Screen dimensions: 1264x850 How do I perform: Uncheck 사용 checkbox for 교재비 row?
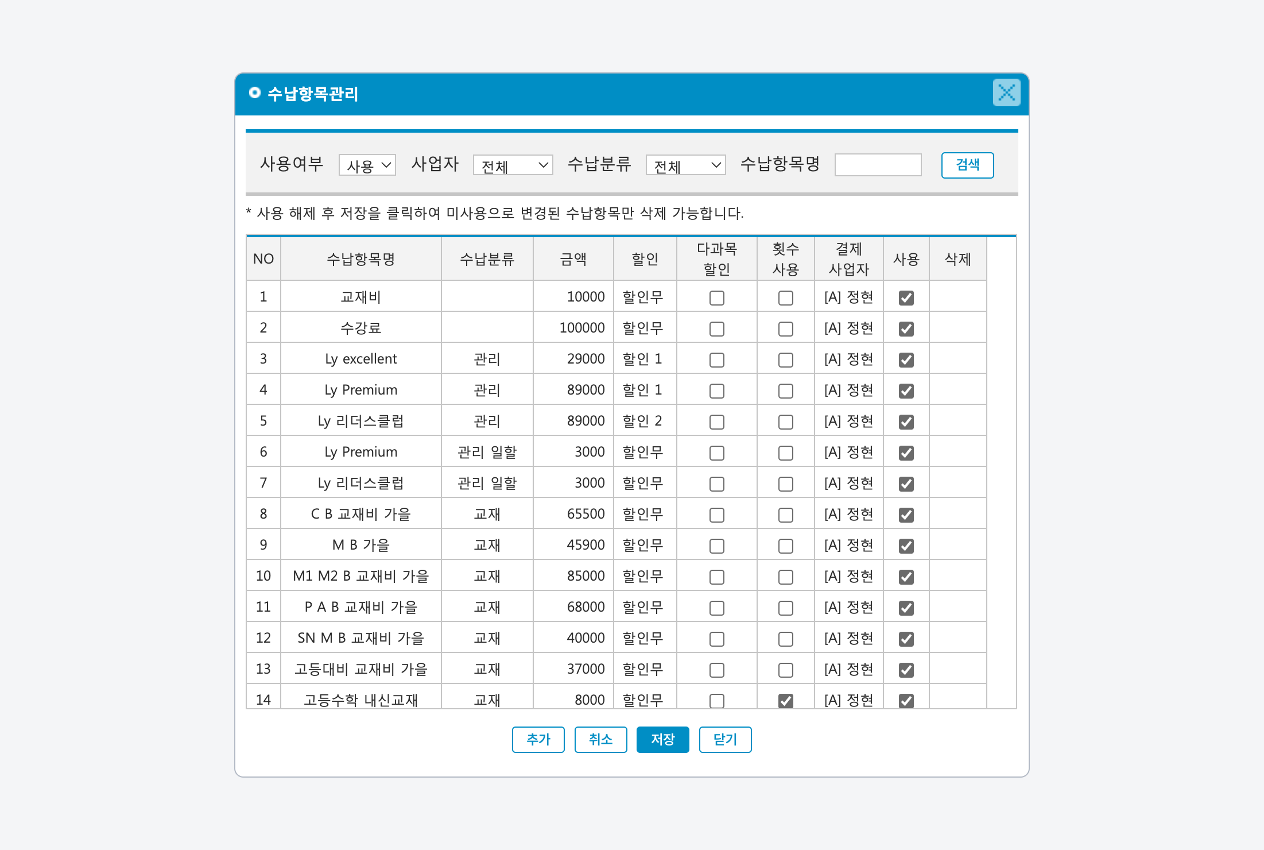click(906, 297)
